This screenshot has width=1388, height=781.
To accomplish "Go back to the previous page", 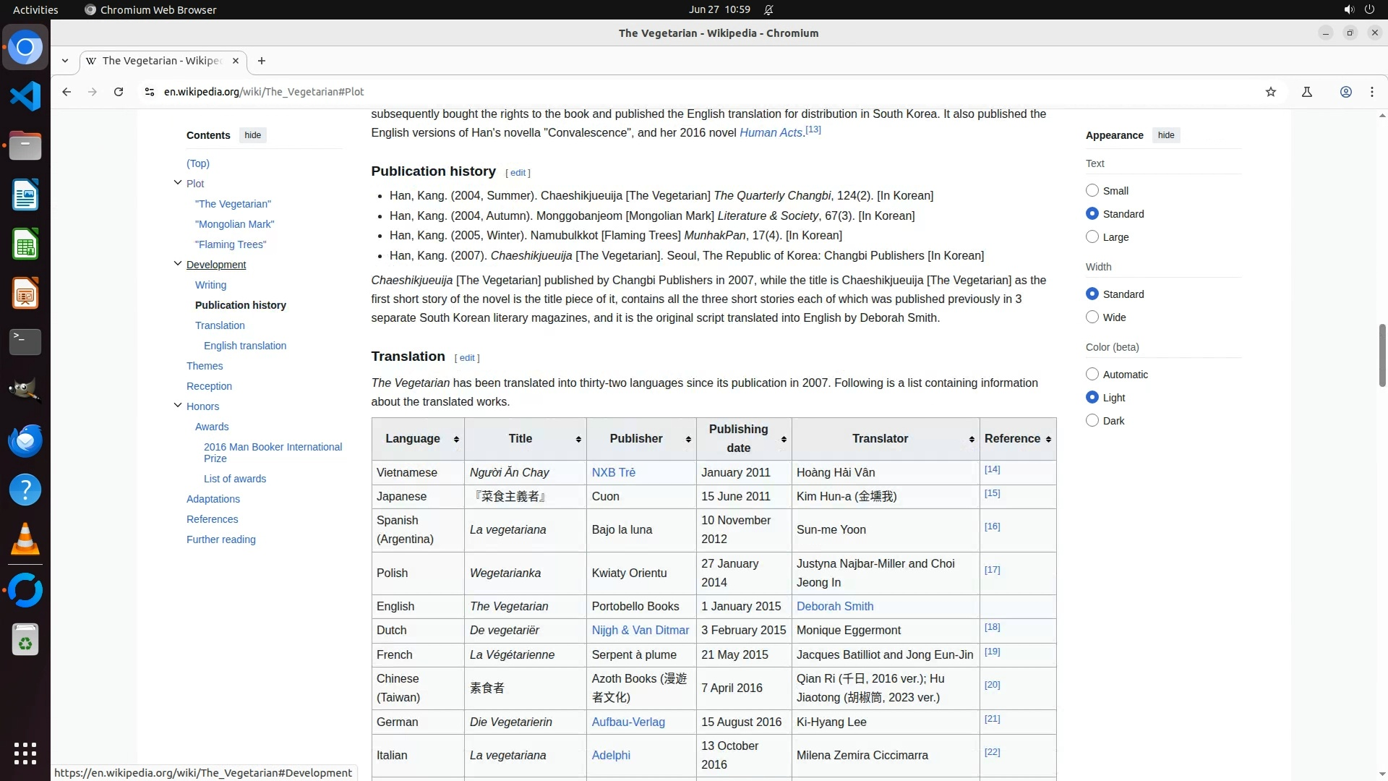I will (x=67, y=92).
